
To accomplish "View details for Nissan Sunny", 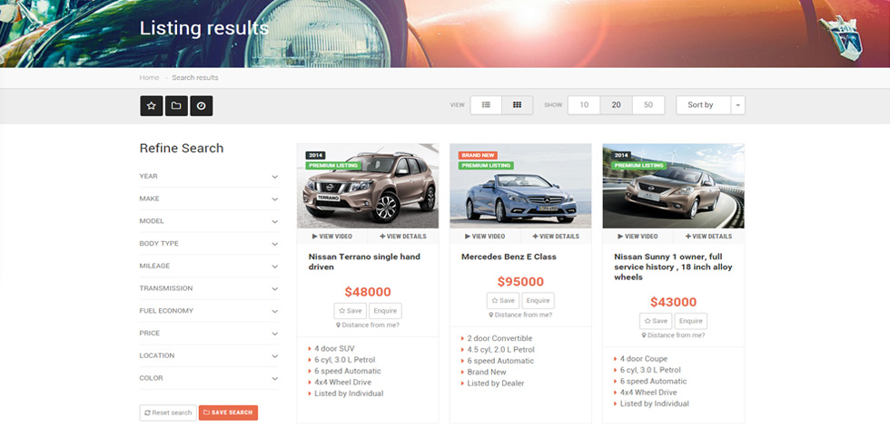I will coord(708,236).
